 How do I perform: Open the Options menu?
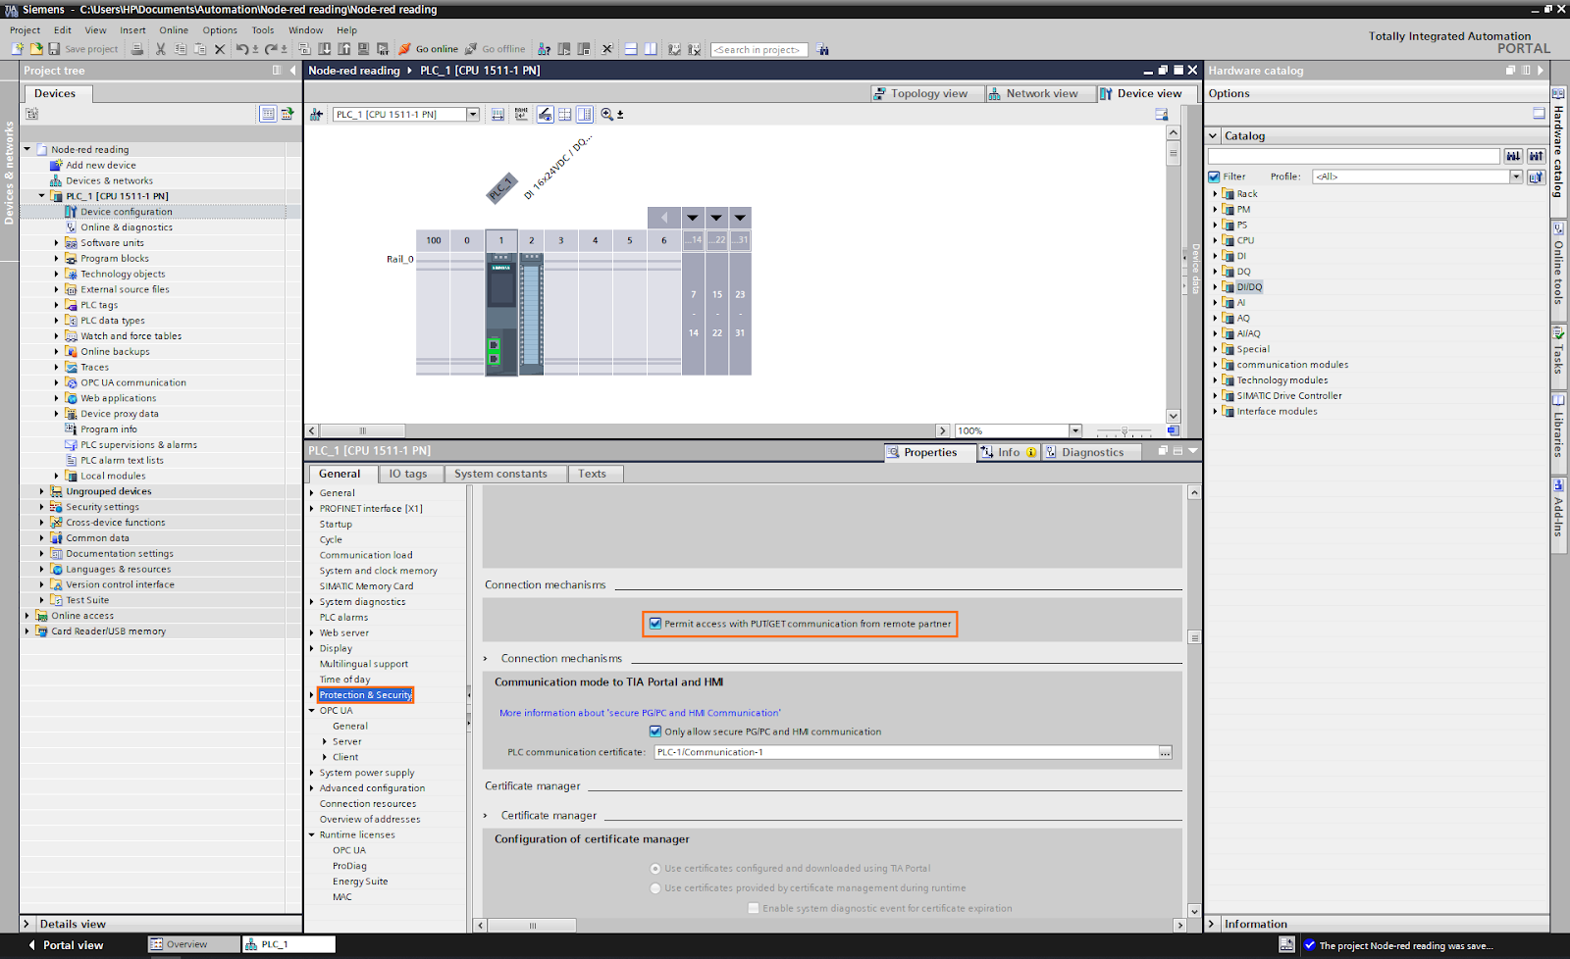pos(220,30)
